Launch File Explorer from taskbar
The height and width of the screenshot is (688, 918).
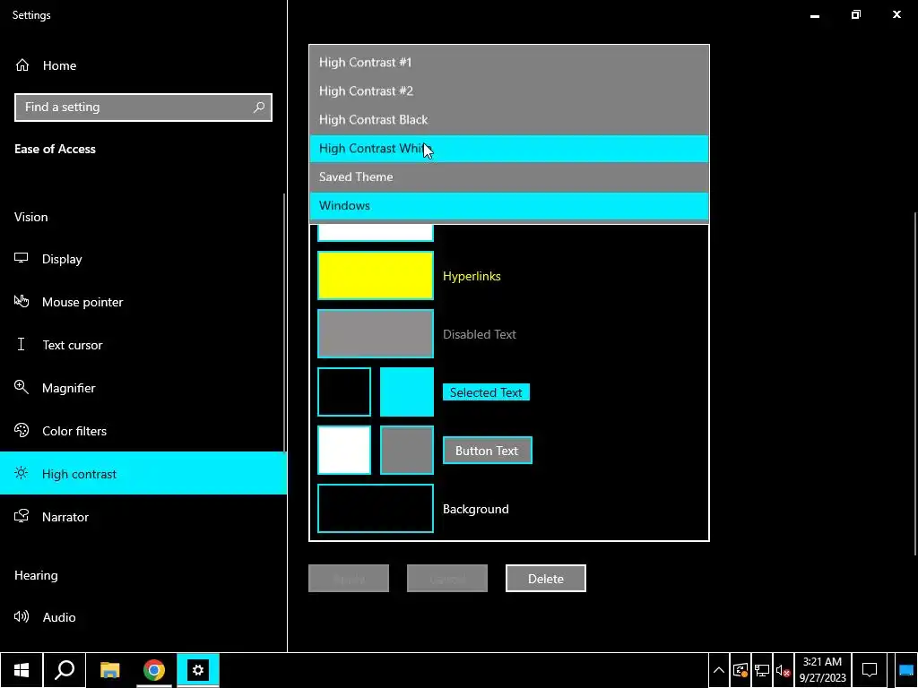pyautogui.click(x=109, y=670)
